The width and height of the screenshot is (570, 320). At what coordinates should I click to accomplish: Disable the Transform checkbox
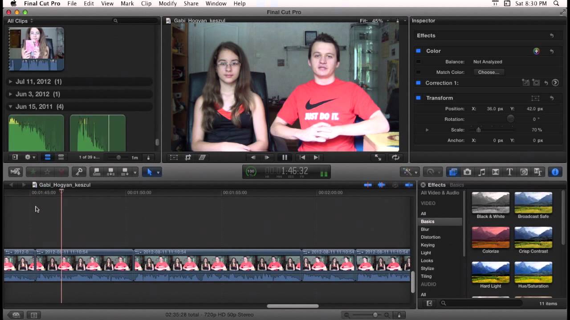[x=418, y=98]
